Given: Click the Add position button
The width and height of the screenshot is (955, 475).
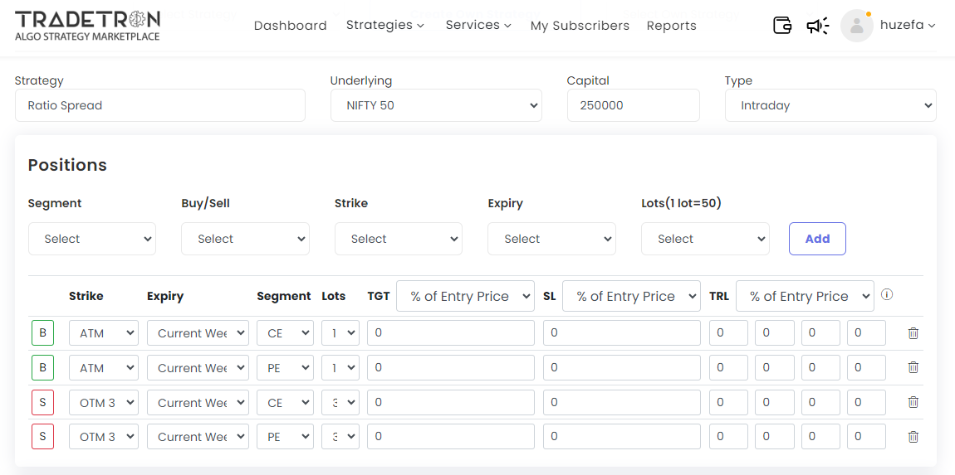Looking at the screenshot, I should coord(817,239).
